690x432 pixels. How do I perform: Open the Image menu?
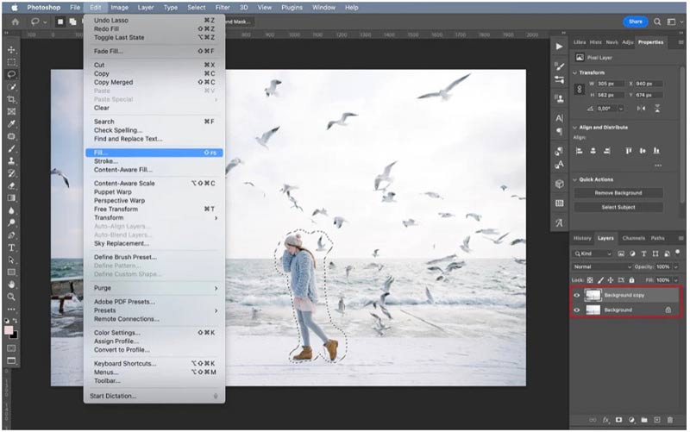tap(119, 8)
